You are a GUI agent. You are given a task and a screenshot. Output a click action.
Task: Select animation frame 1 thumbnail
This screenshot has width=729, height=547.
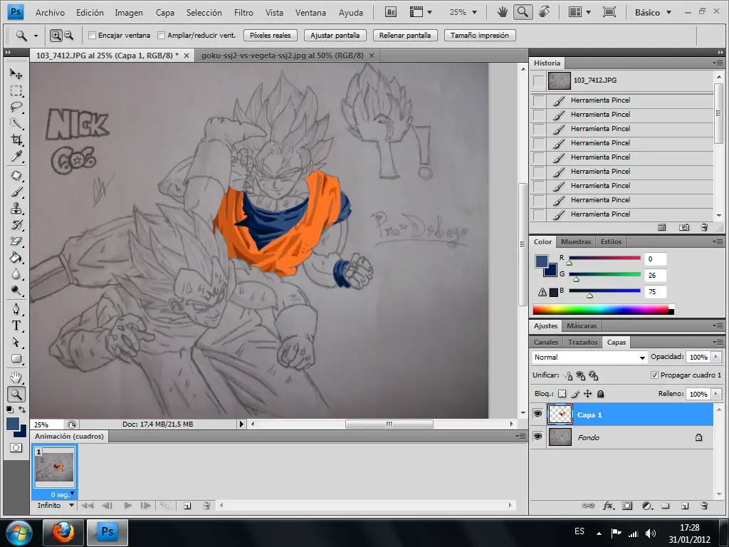(54, 468)
